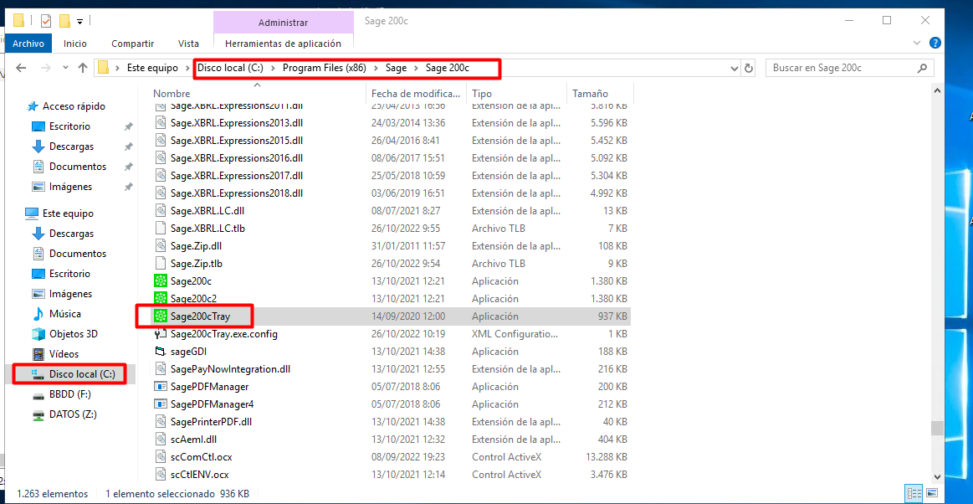Select the Sage200c2 application icon

click(161, 299)
